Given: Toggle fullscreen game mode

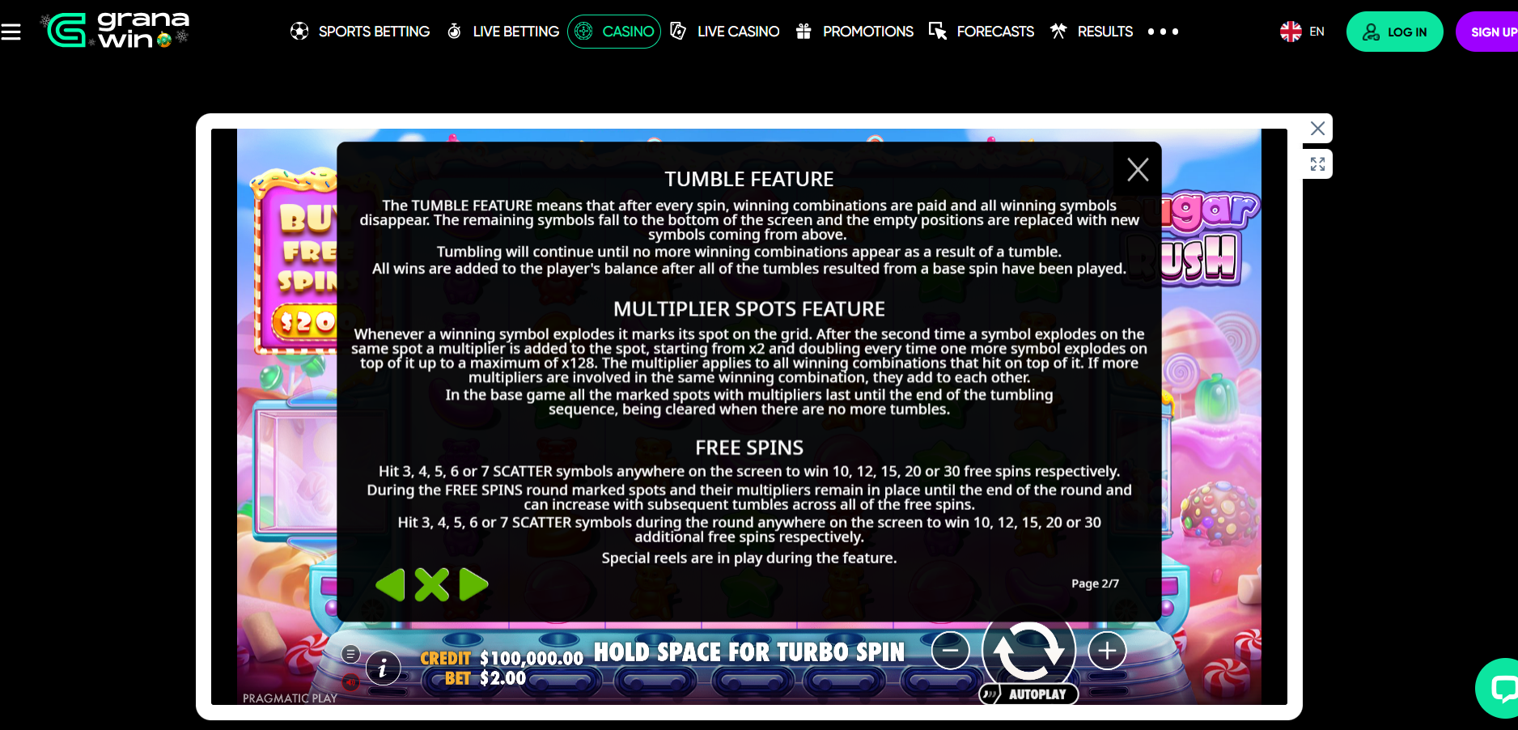Looking at the screenshot, I should pos(1317,164).
